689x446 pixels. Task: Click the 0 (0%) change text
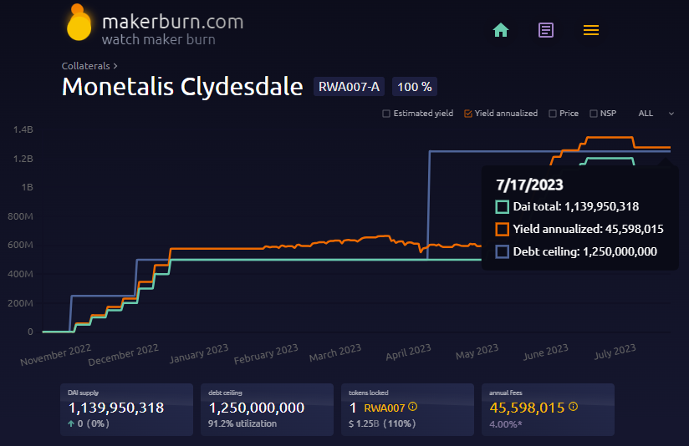[93, 423]
